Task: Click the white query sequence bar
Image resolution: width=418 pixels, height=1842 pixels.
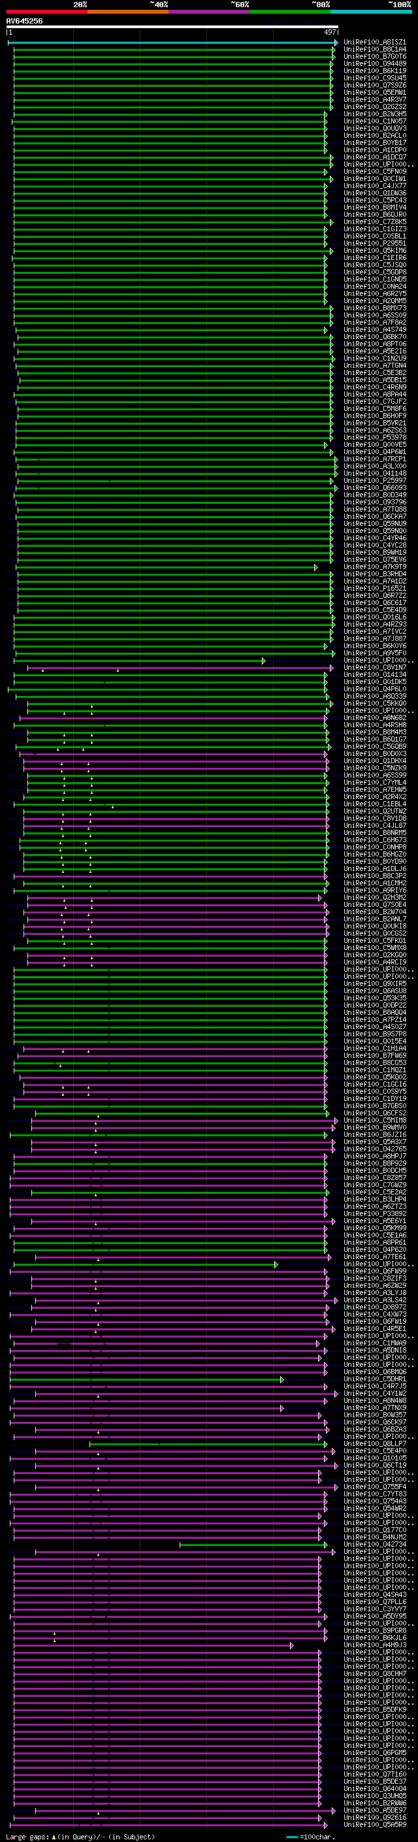Action: [x=172, y=27]
